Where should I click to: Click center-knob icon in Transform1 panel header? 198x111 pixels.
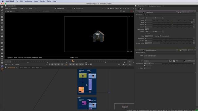point(178,12)
